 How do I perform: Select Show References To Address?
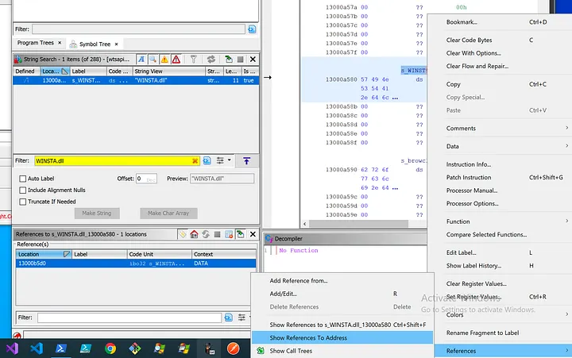308,337
